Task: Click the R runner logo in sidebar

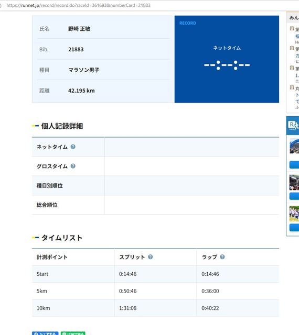Action: click(293, 126)
